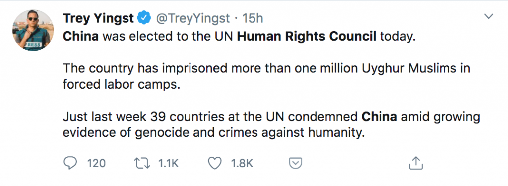Click the 120 replies count

[x=97, y=163]
